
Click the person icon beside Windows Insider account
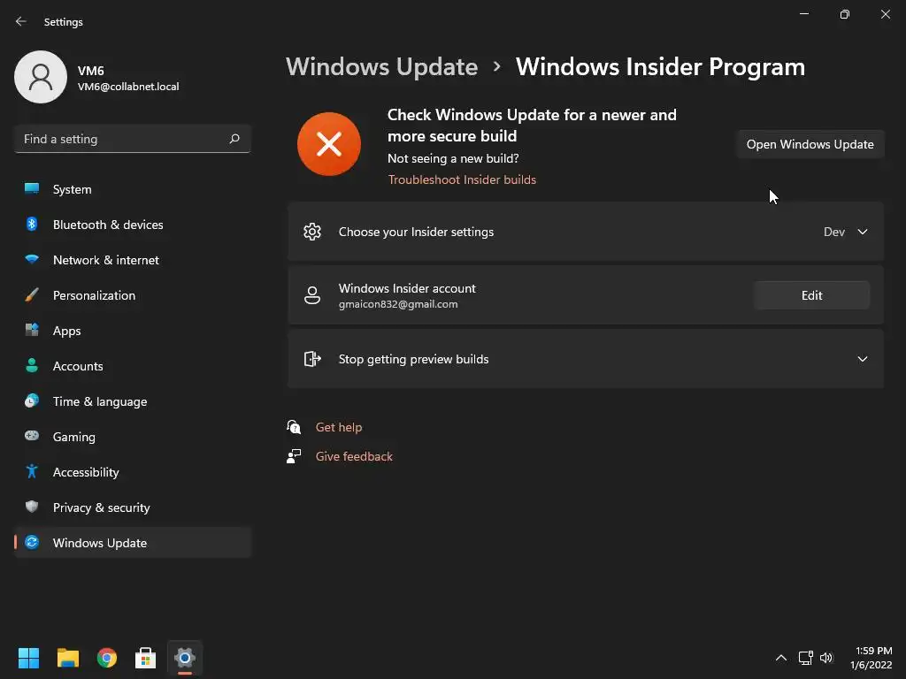[312, 295]
